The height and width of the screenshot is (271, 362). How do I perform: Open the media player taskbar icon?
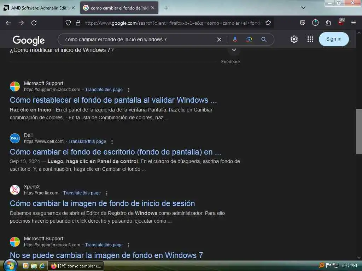point(25,266)
